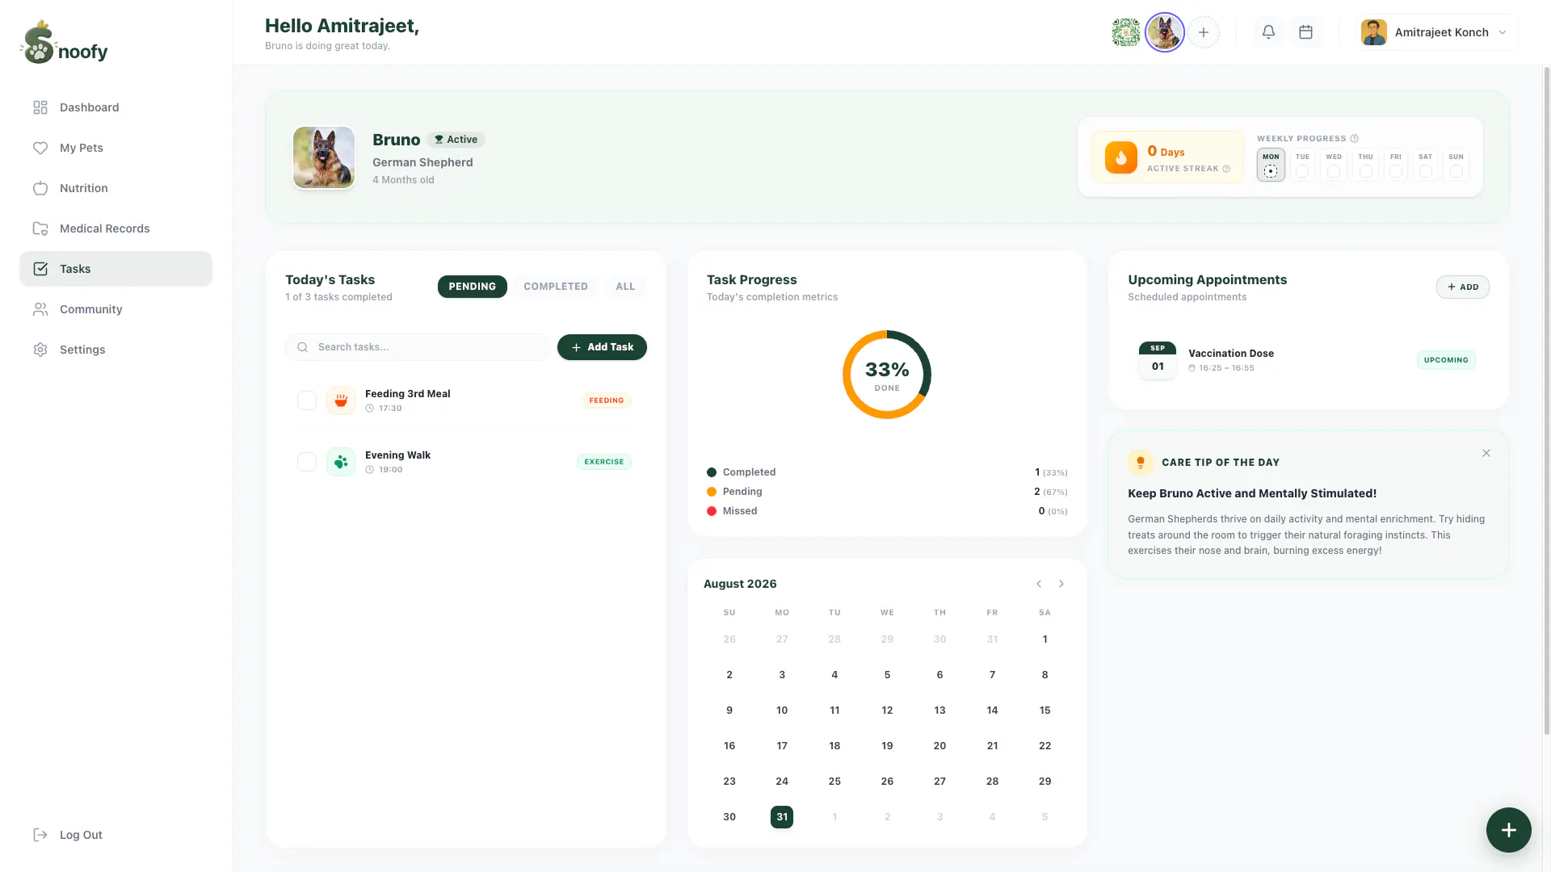Click the Evening Walk paw icon
This screenshot has height=872, width=1551.
tap(341, 462)
